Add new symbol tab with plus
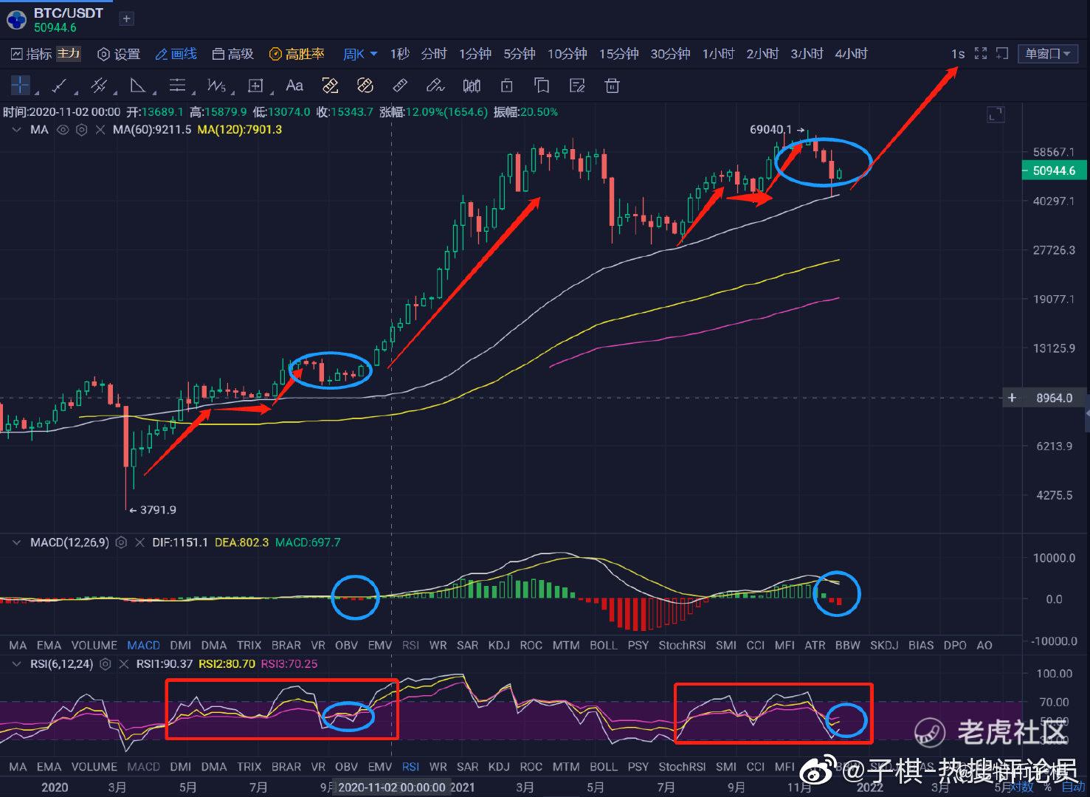This screenshot has height=797, width=1090. (x=126, y=19)
